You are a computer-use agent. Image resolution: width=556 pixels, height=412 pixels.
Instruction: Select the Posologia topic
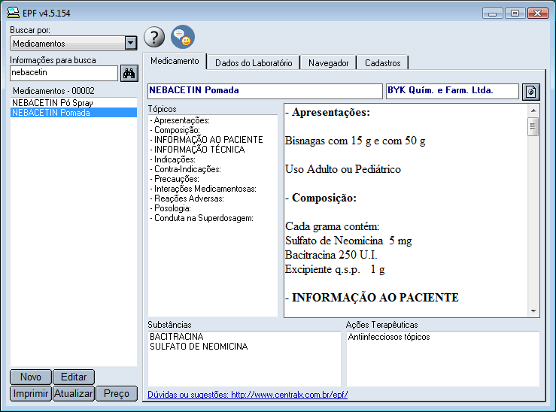click(x=171, y=208)
